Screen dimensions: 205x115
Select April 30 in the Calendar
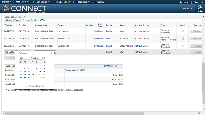coord(44,78)
